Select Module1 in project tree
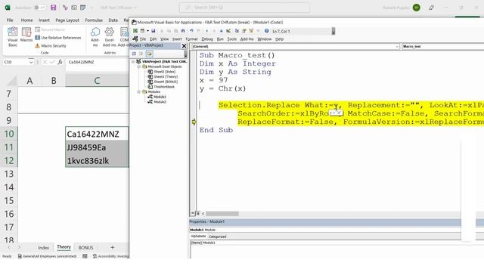The image size is (484, 272). (160, 97)
